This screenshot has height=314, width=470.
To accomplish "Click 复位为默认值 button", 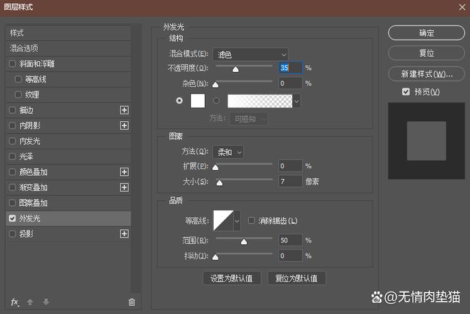I will click(x=297, y=278).
